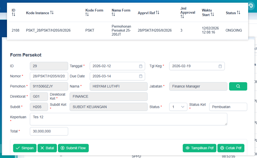The image size is (257, 158).
Task: Focus the Total amount field
Action: (49, 131)
